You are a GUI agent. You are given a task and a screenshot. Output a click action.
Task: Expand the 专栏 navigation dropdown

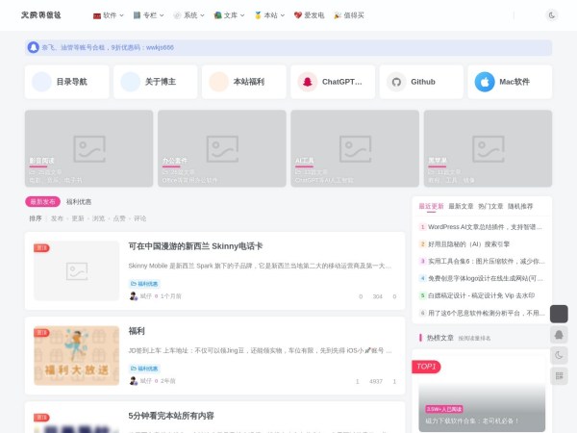click(148, 15)
